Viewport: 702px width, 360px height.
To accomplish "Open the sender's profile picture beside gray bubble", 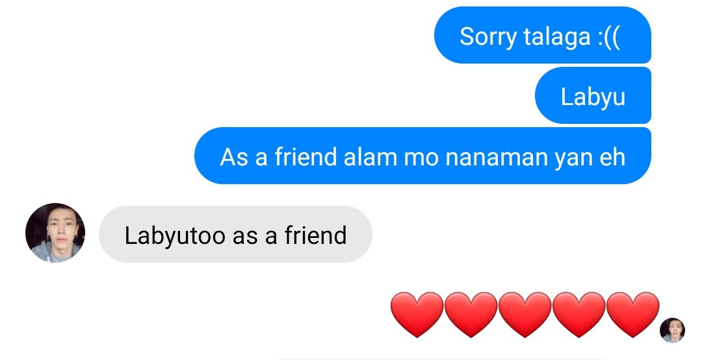I will click(55, 233).
